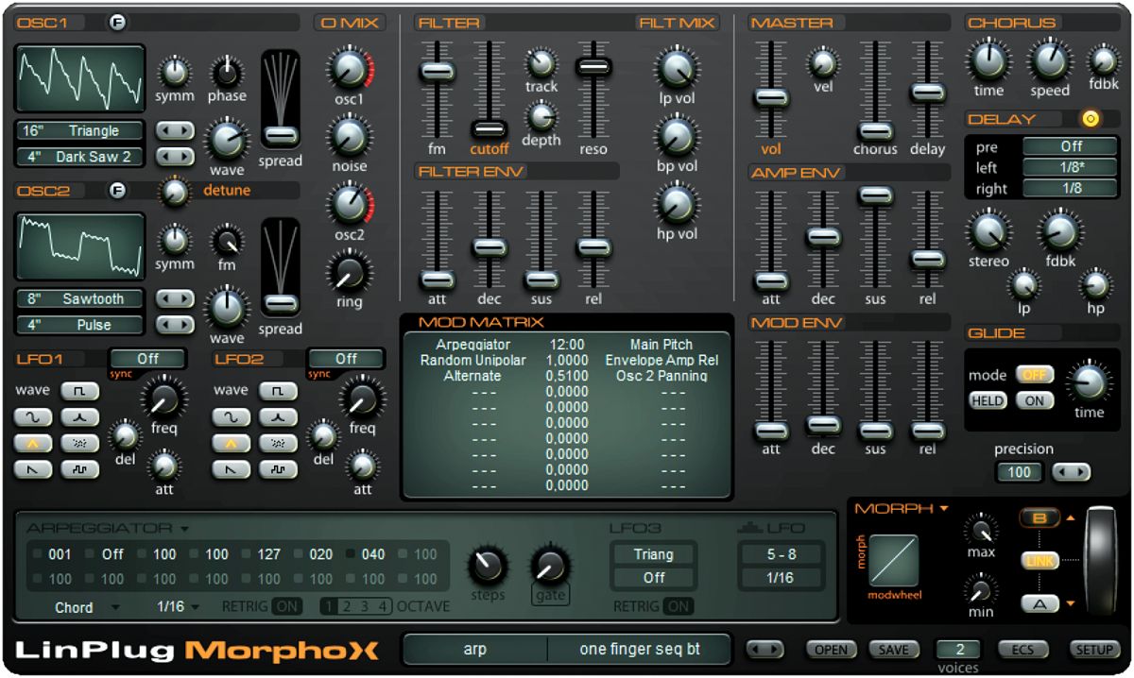Screen dimensions: 1134x678
Task: Click the morph down arrow beside A
Action: pyautogui.click(x=1070, y=603)
